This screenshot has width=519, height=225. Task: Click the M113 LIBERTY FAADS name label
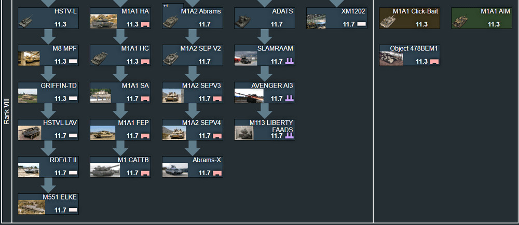(x=276, y=125)
